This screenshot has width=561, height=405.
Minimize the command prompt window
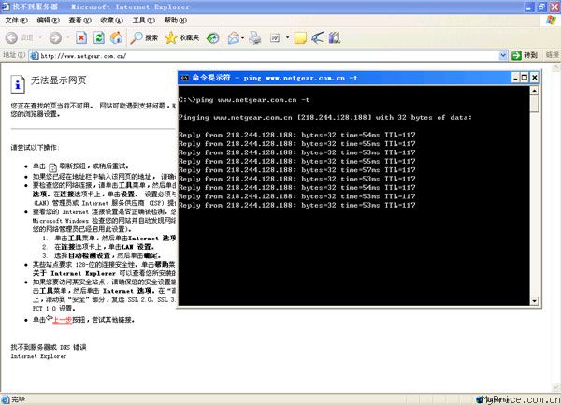pos(515,78)
